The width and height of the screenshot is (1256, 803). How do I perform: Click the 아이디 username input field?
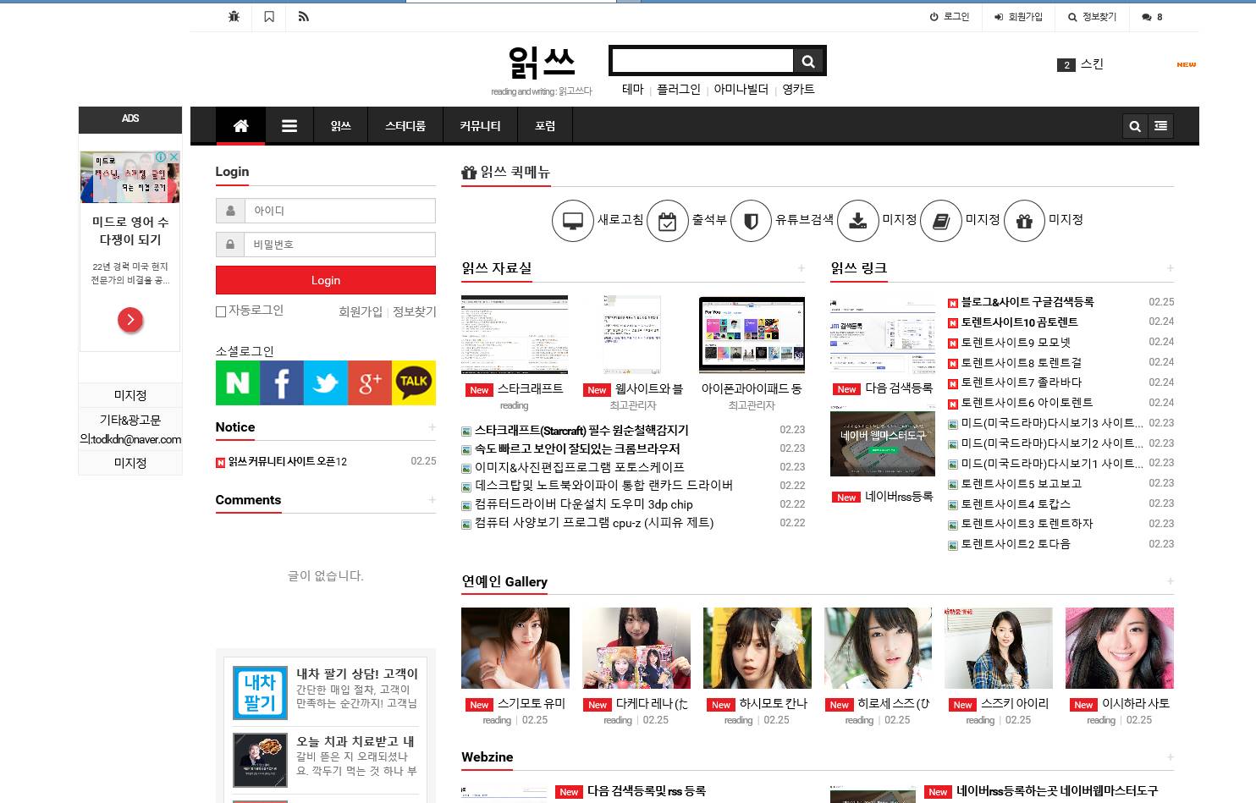pos(339,211)
